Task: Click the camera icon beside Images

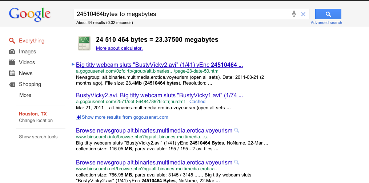Action: click(12, 52)
